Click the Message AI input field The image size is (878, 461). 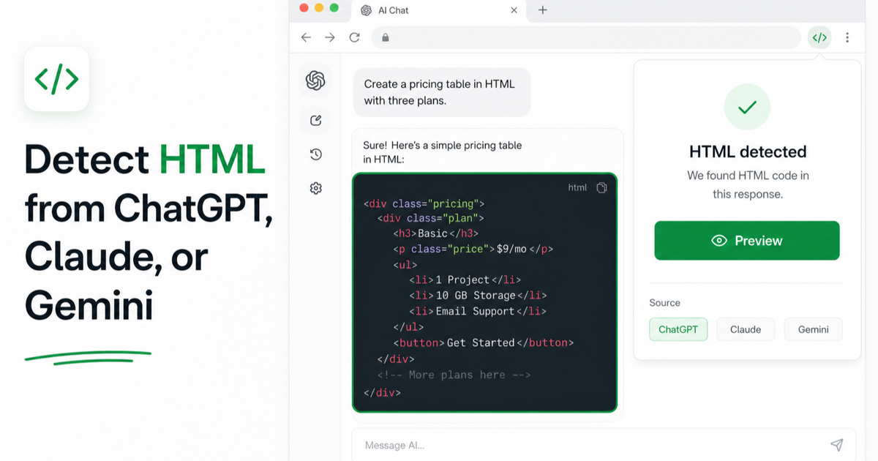[x=604, y=445]
